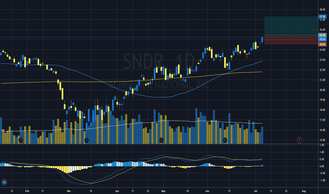Click the 20.00 price axis value
Screen dimensions: 329x194
[322, 90]
